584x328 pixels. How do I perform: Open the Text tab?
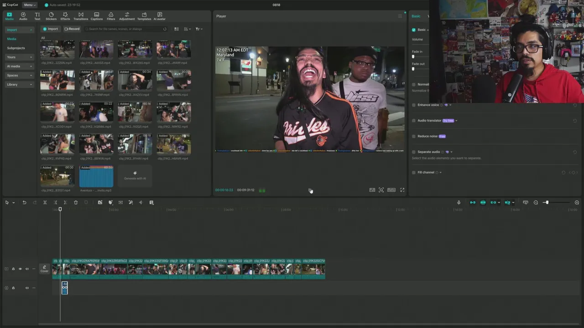pos(37,16)
